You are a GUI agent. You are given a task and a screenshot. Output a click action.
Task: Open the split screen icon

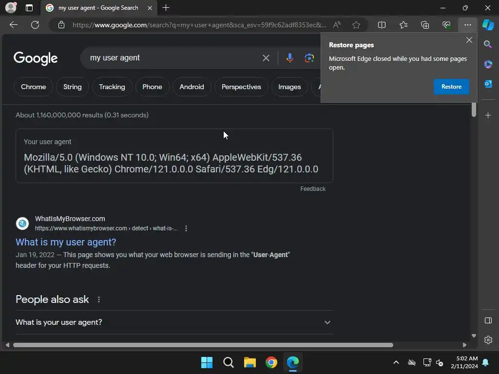pyautogui.click(x=382, y=25)
